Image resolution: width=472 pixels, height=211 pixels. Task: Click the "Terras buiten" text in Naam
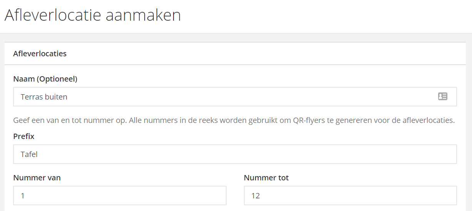click(44, 97)
